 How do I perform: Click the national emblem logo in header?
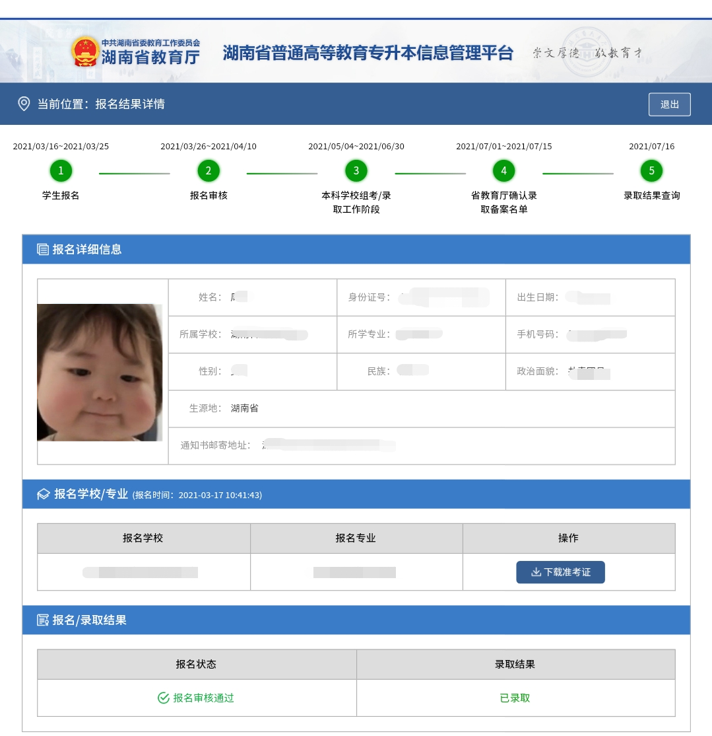(x=85, y=52)
